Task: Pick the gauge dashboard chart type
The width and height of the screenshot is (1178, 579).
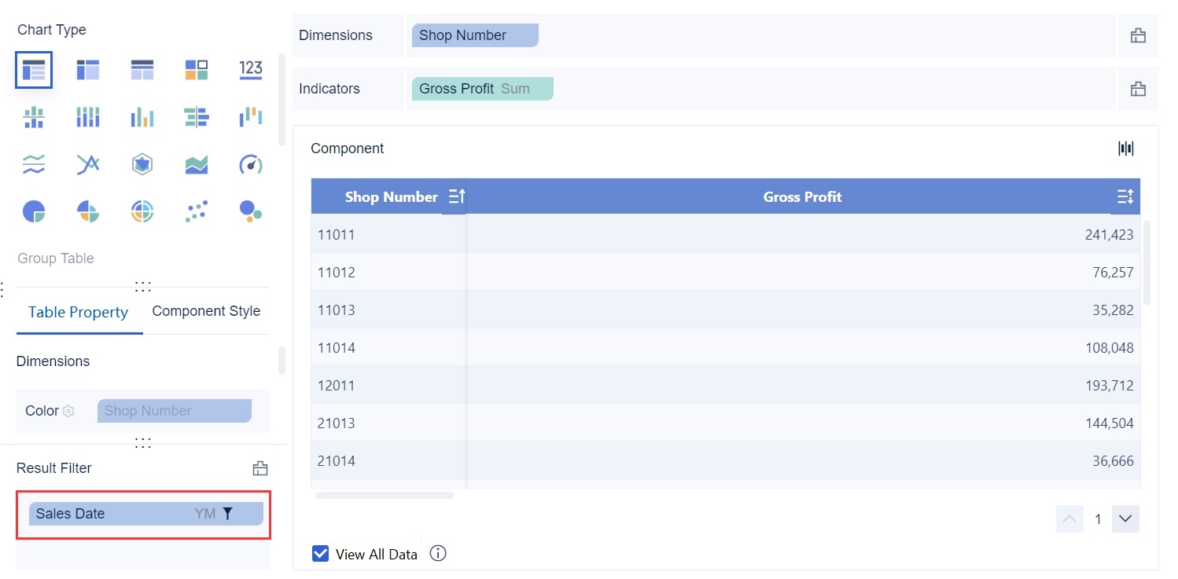Action: 251,164
